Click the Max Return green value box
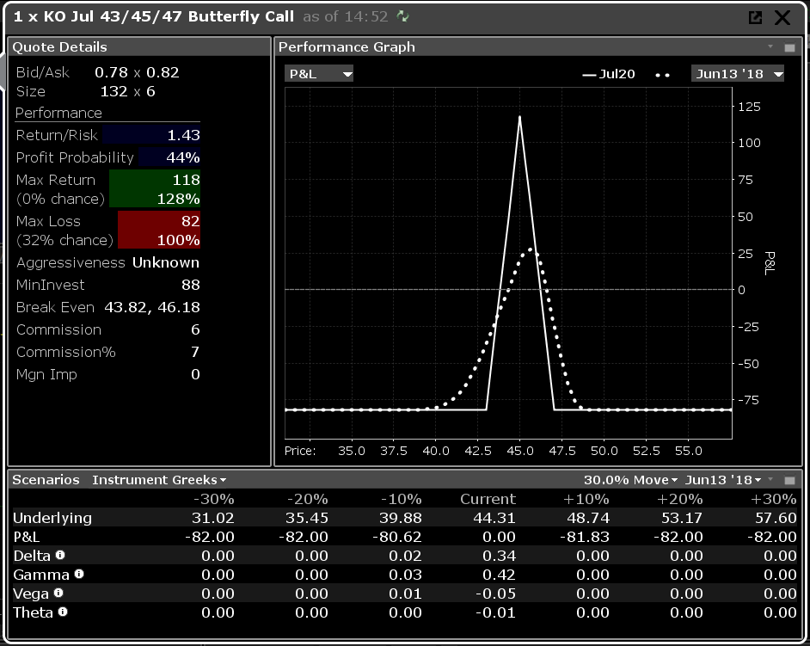 tap(155, 189)
